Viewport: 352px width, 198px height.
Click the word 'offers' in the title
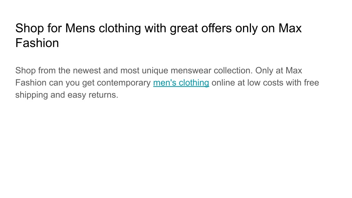click(217, 28)
